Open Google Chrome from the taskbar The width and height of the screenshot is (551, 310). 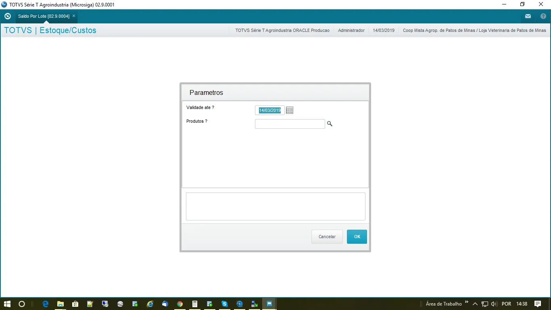tap(180, 304)
